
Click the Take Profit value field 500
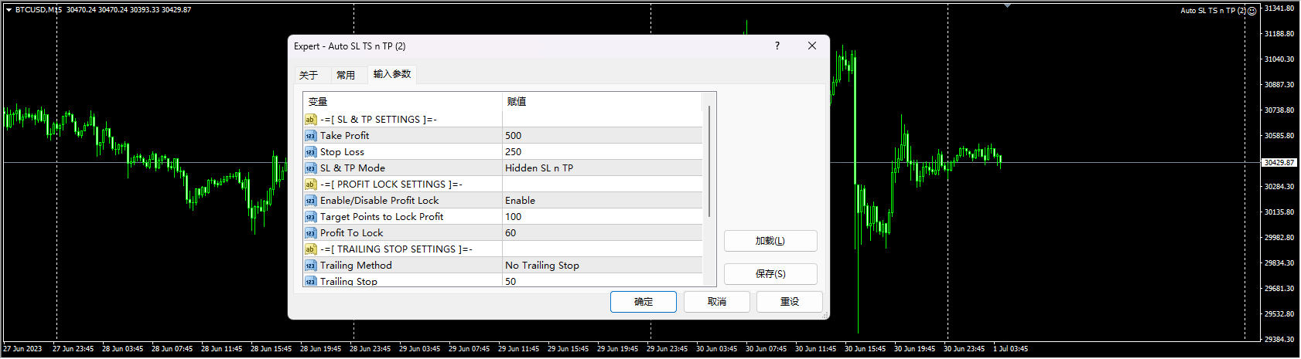602,136
